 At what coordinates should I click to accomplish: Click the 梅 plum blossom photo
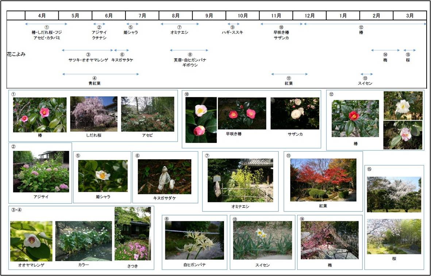click(330, 240)
